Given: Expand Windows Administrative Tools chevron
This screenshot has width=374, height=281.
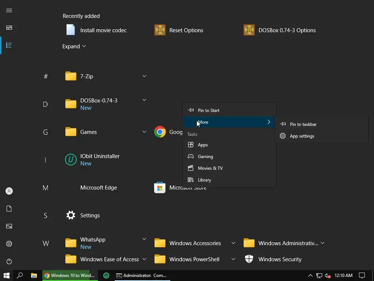Looking at the screenshot, I should [323, 243].
